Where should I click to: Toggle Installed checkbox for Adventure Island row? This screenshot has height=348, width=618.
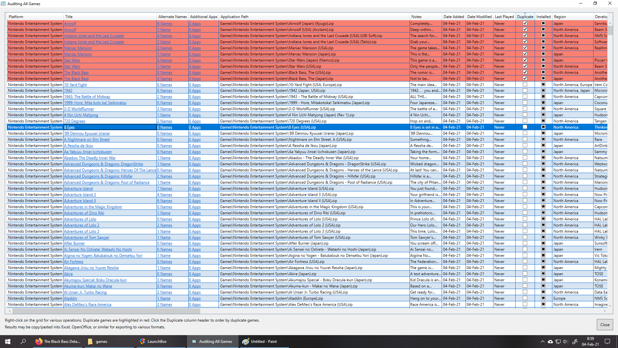click(543, 188)
